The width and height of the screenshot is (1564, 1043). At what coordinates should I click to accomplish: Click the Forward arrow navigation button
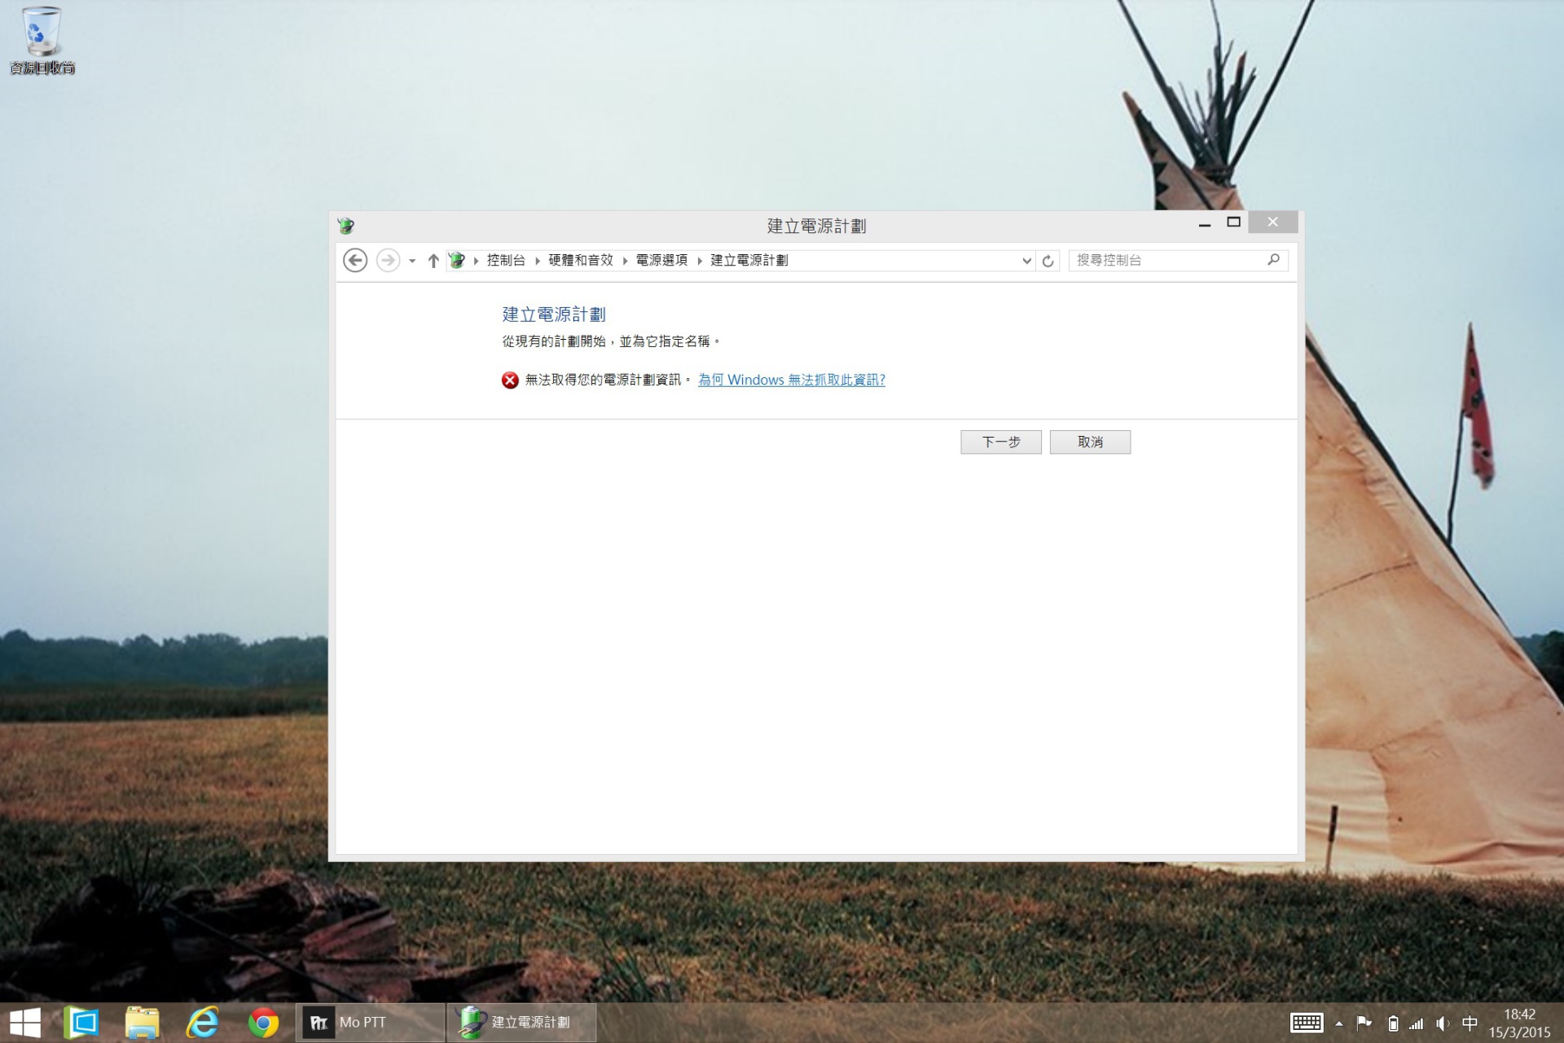coord(388,260)
